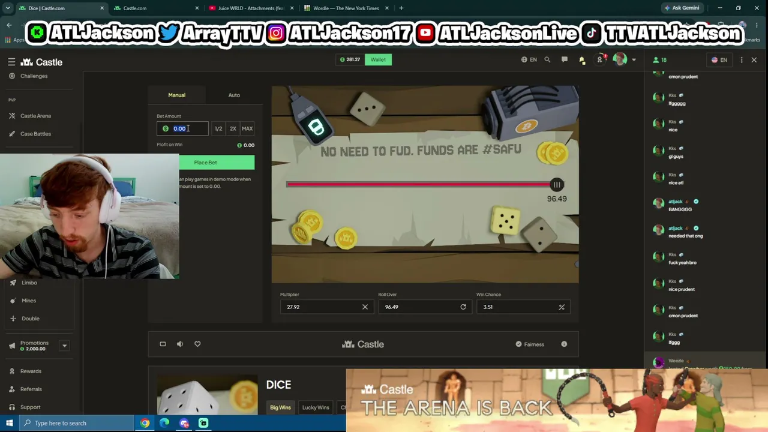Open the teal Streamlabs taskbar icon

(203, 423)
